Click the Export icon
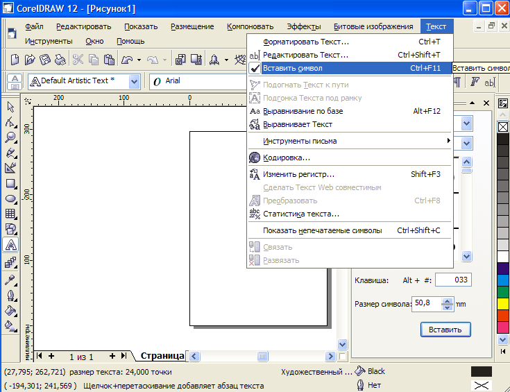 pyautogui.click(x=196, y=60)
